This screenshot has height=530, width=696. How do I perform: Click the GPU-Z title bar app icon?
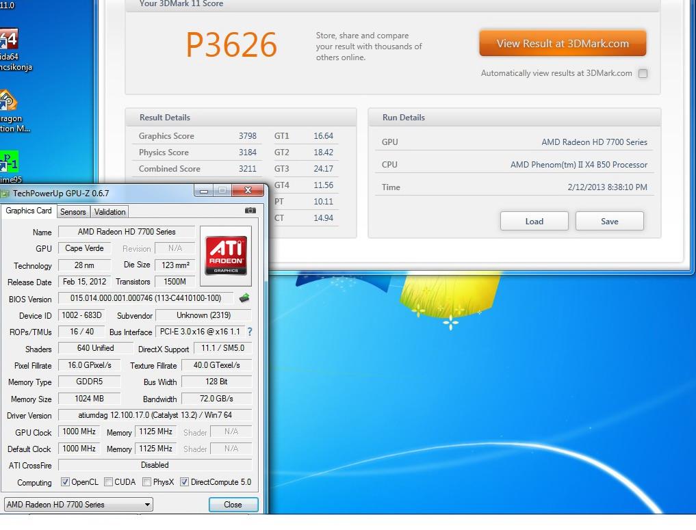point(5,194)
